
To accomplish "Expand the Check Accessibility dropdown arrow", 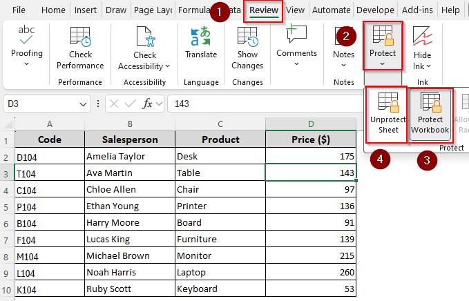I will point(167,66).
